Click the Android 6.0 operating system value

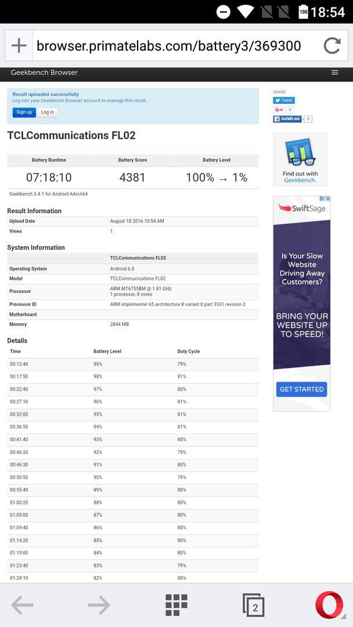123,269
